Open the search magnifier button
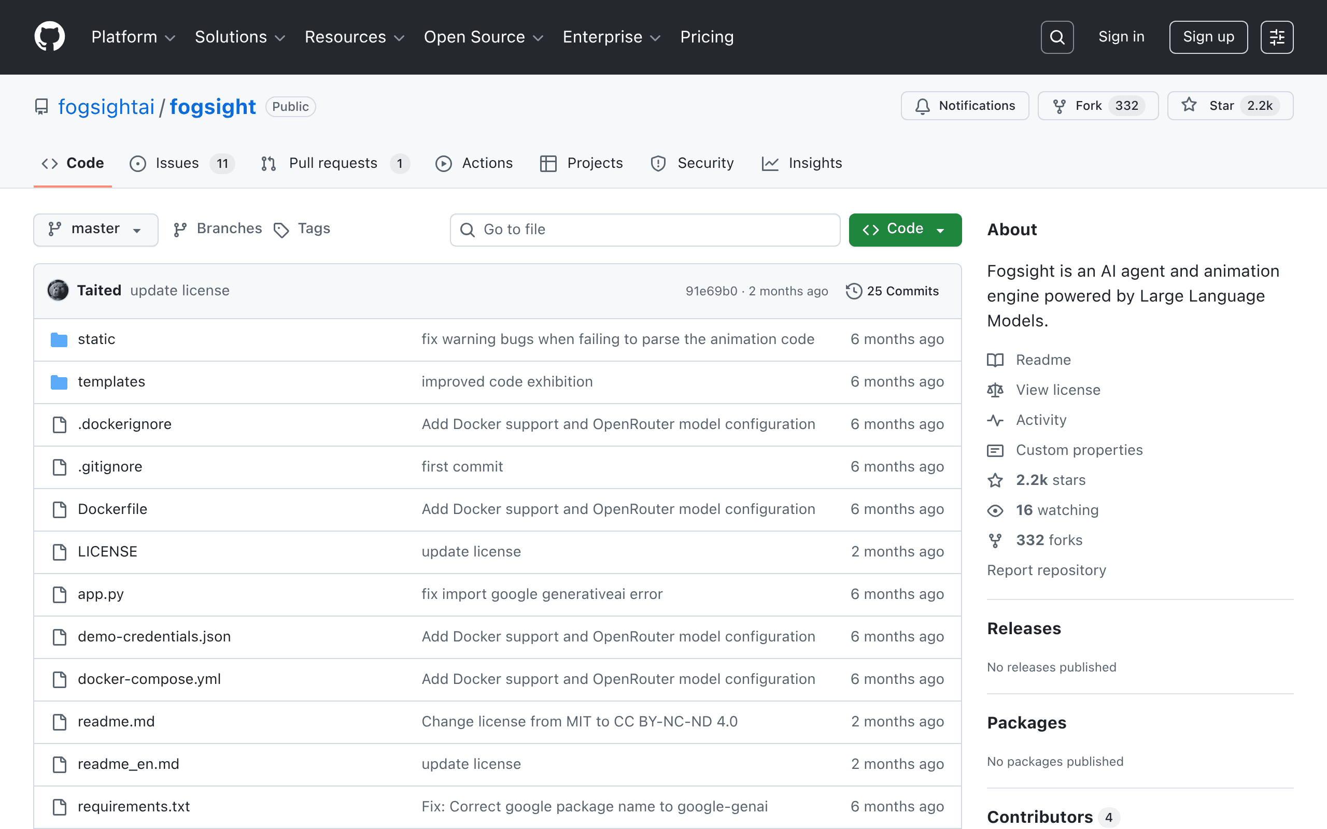 click(x=1056, y=37)
